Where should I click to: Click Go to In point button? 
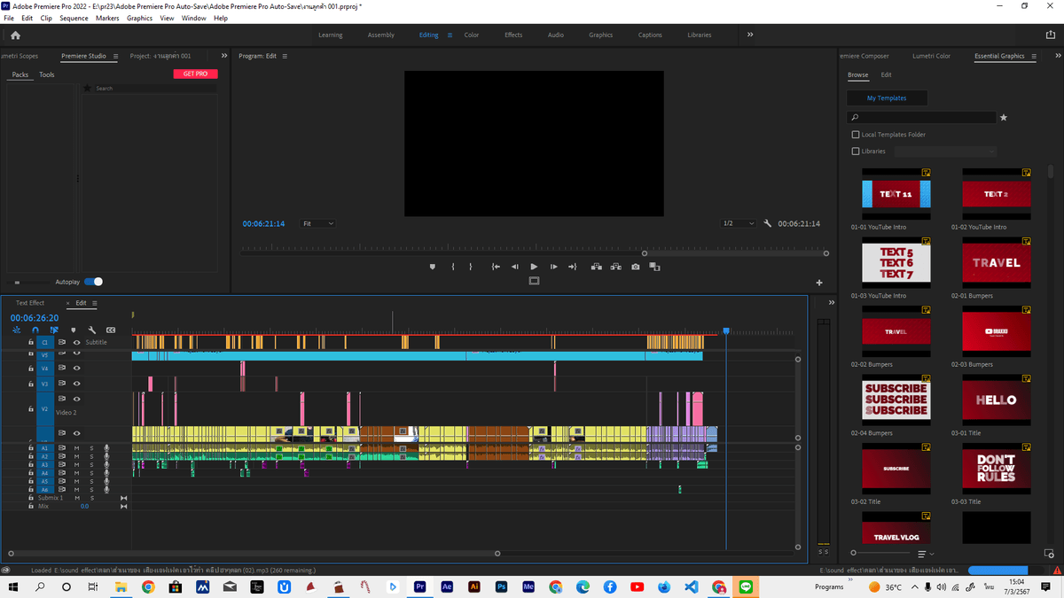(496, 267)
